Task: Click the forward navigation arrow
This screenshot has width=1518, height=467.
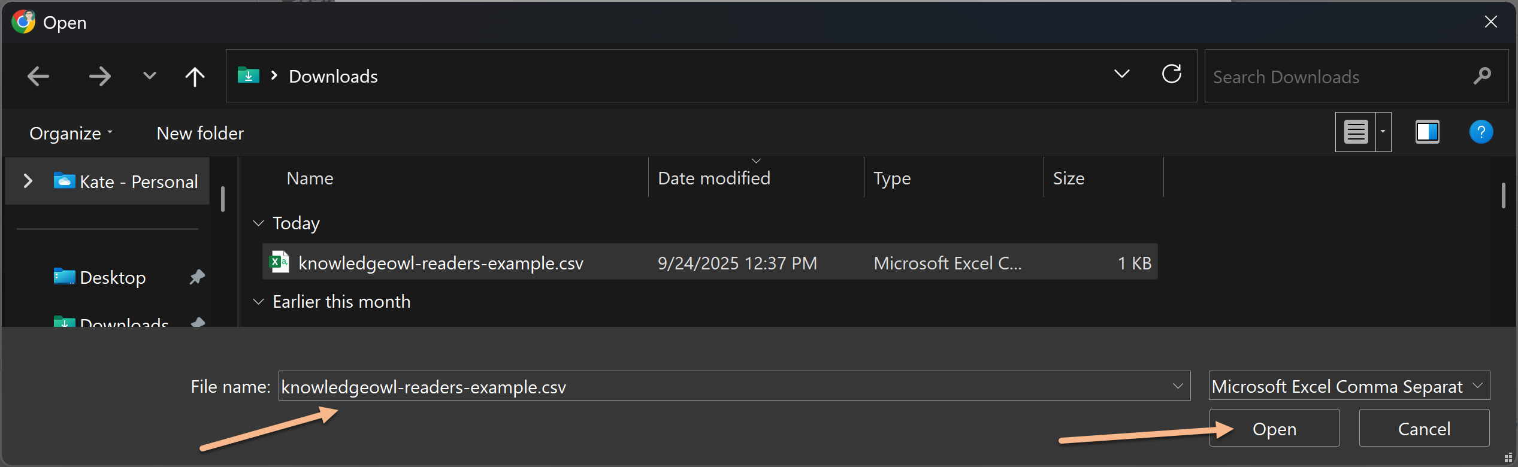Action: 99,76
